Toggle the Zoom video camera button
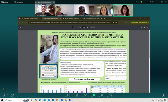 [13, 95]
